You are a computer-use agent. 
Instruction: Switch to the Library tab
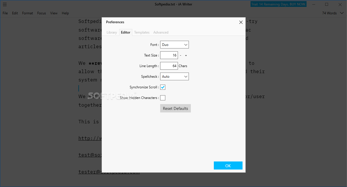click(x=112, y=32)
